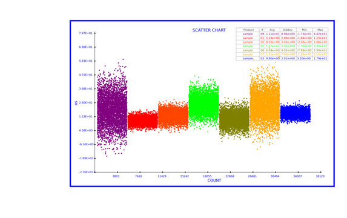The image size is (347, 218).
Task: Click Min value 3.20e+00
Action: coord(304,58)
